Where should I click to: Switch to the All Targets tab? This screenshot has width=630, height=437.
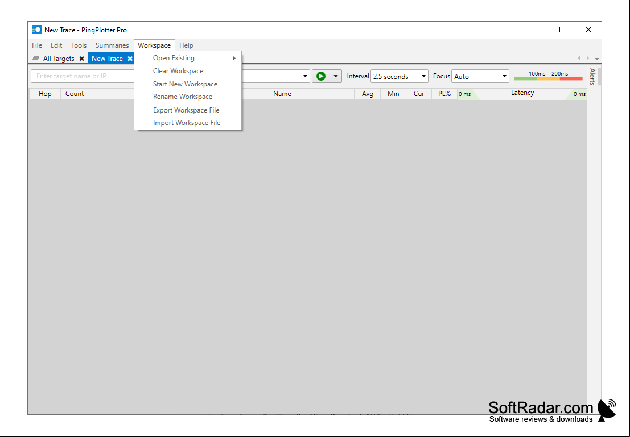pyautogui.click(x=59, y=59)
